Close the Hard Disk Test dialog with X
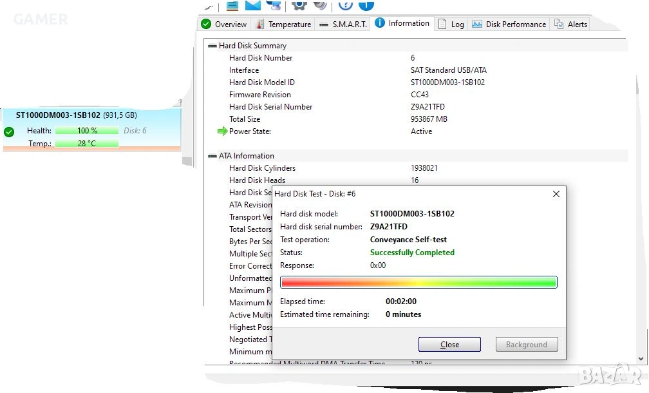The width and height of the screenshot is (649, 393). pos(556,194)
